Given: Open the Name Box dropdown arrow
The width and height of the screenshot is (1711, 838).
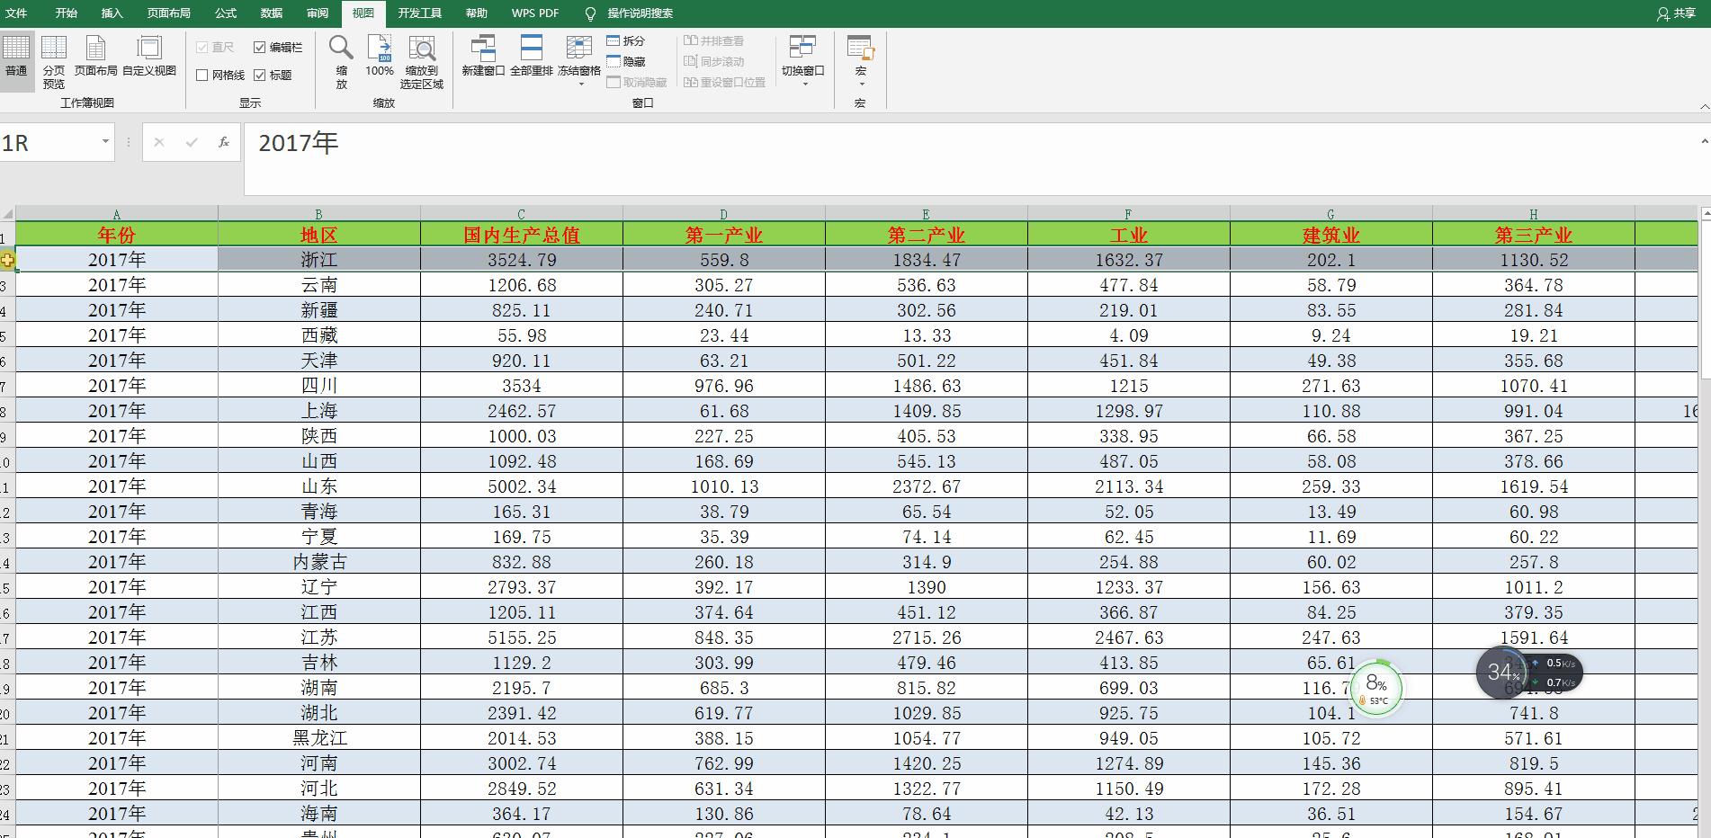Looking at the screenshot, I should 105,142.
